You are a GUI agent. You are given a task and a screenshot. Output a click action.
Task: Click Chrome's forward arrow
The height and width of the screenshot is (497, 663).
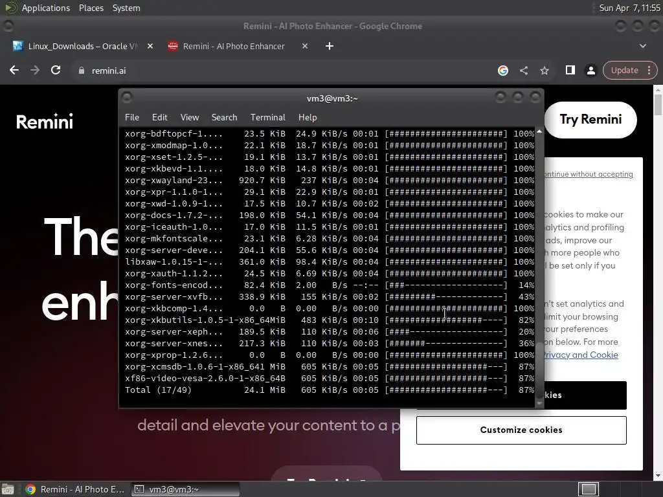tap(35, 70)
